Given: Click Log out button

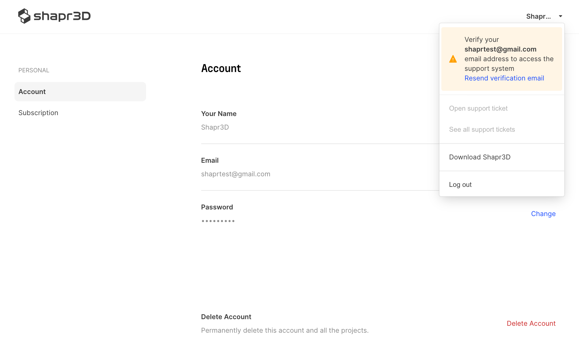Looking at the screenshot, I should 460,184.
